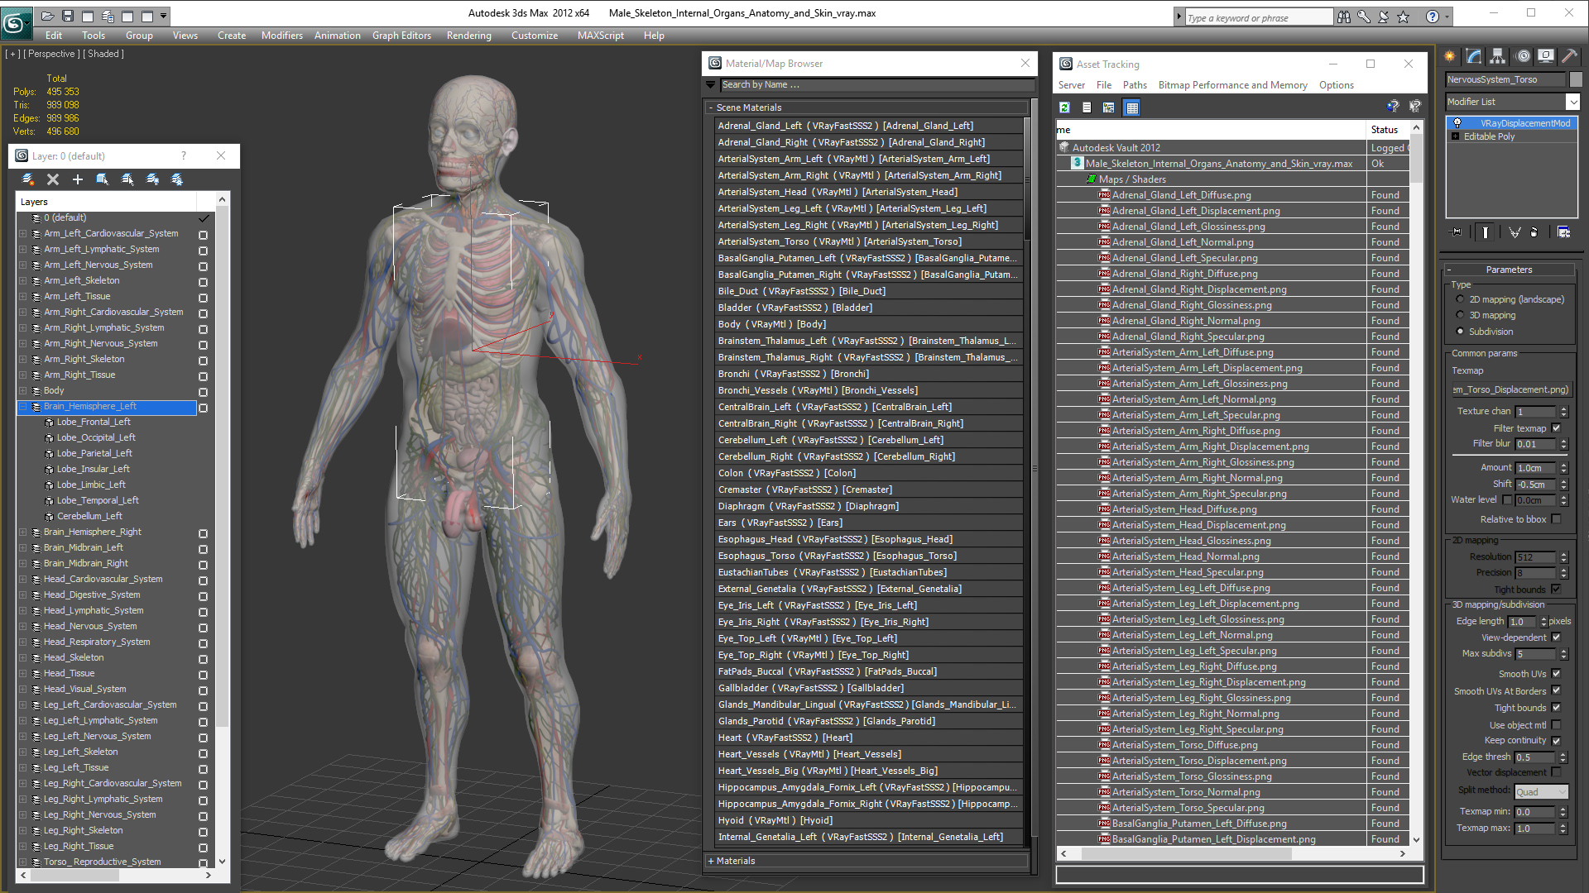This screenshot has width=1589, height=893.
Task: Click the Search by Name field
Action: pos(877,84)
